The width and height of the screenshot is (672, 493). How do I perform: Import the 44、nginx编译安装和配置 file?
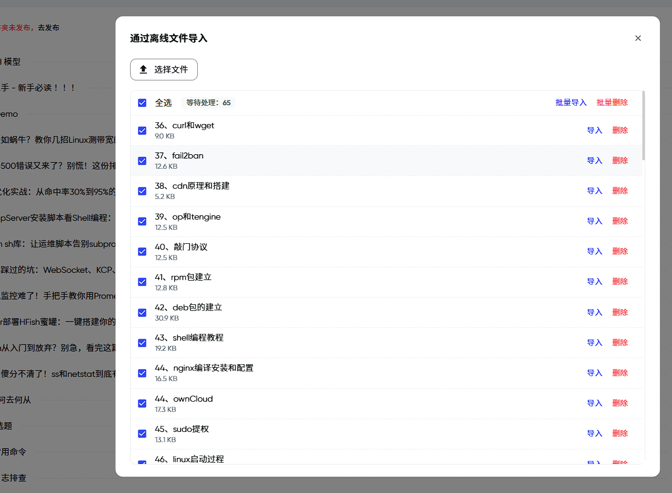595,373
